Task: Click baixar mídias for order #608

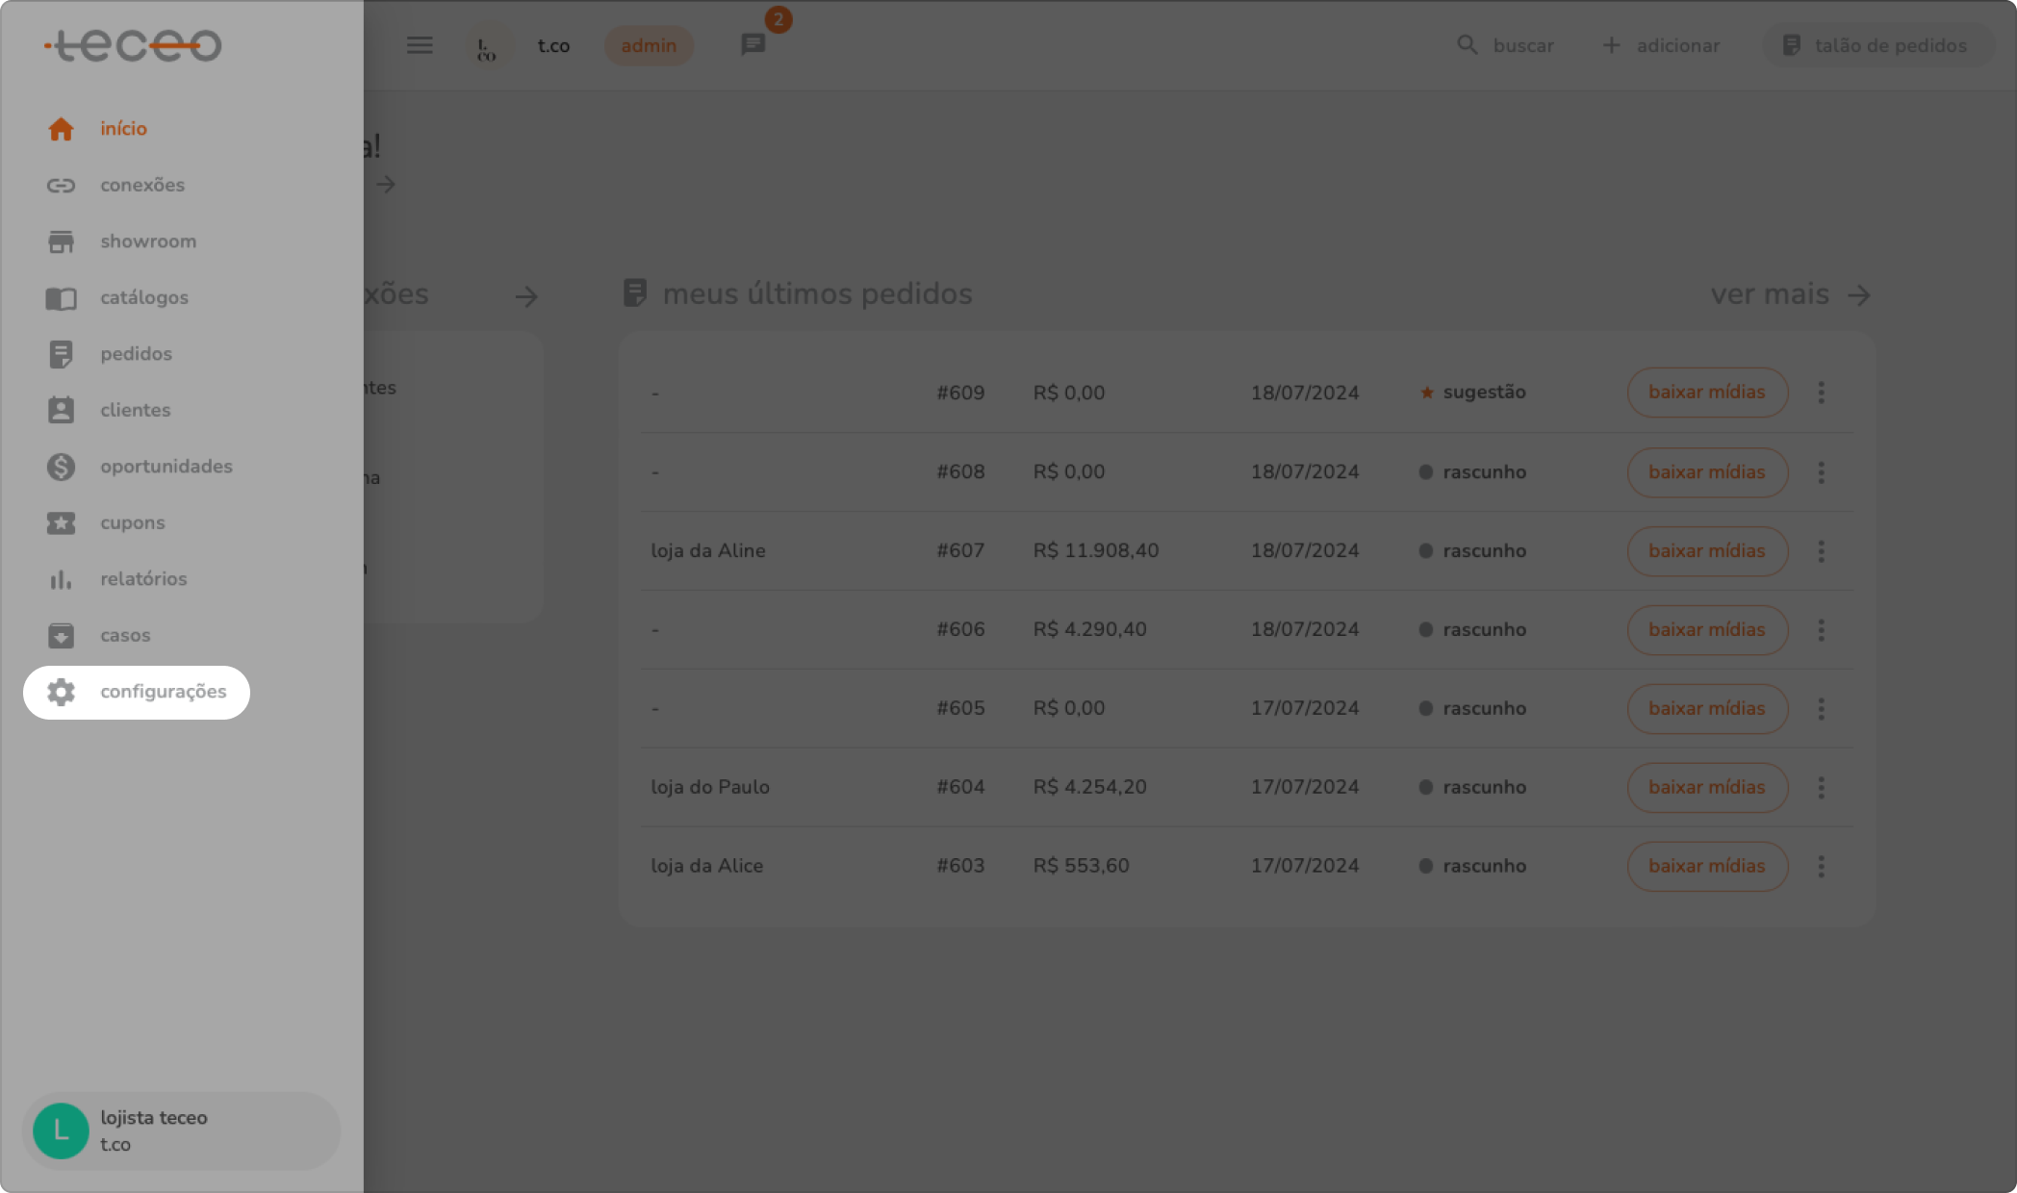Action: pyautogui.click(x=1706, y=472)
